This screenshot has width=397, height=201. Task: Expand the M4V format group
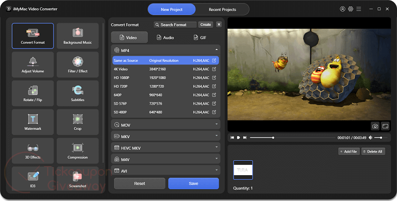click(x=217, y=159)
